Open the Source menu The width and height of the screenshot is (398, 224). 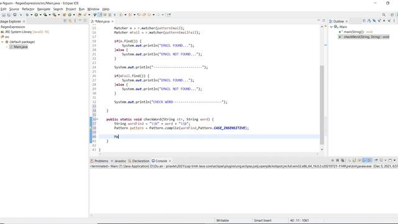point(14,9)
